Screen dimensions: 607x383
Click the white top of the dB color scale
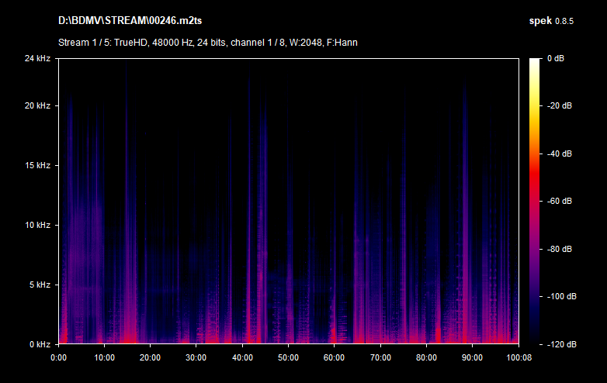coord(535,62)
